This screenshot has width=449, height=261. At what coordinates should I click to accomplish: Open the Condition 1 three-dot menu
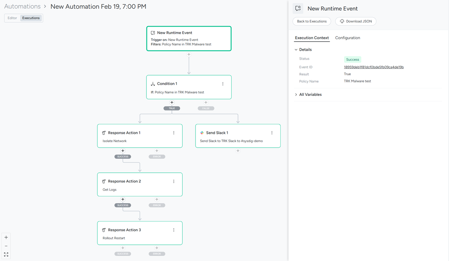pyautogui.click(x=223, y=84)
